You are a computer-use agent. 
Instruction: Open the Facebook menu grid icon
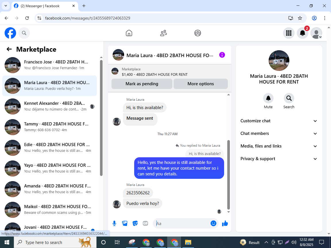coord(288,33)
